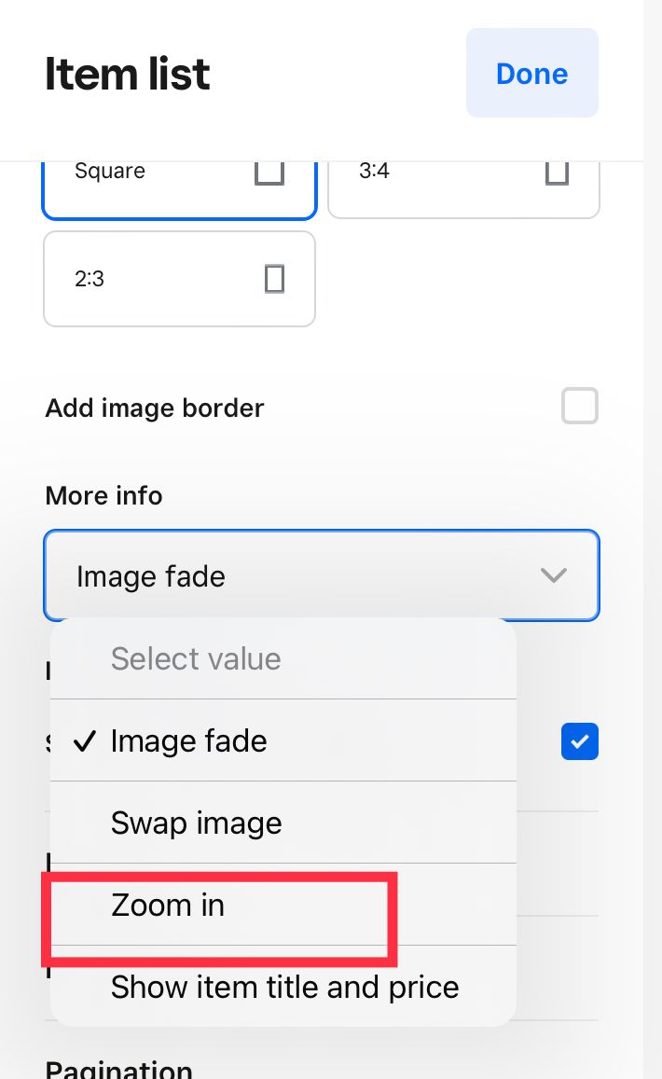Open the More info dropdown
This screenshot has height=1079, width=662.
[x=321, y=575]
